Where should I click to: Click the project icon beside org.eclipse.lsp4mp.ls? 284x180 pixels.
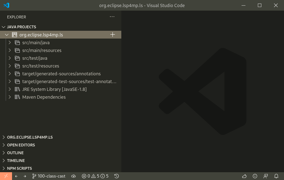15,35
